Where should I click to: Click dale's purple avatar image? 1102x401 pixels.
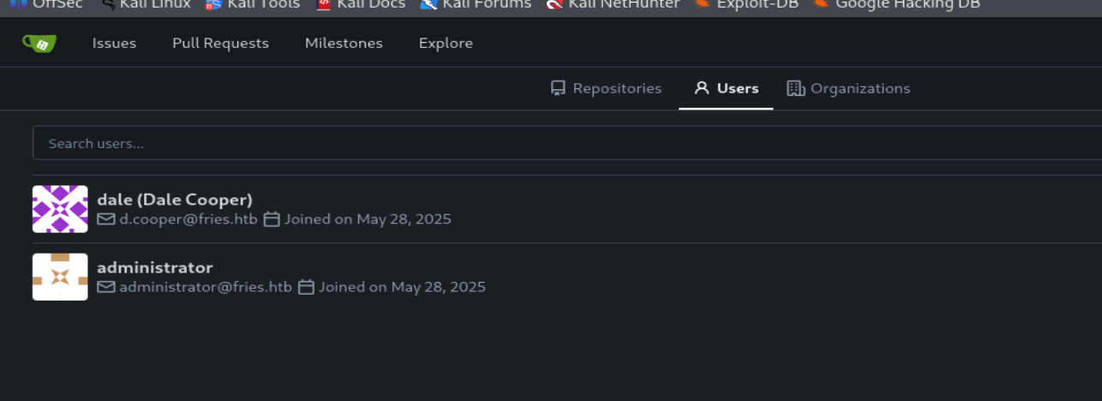[60, 209]
